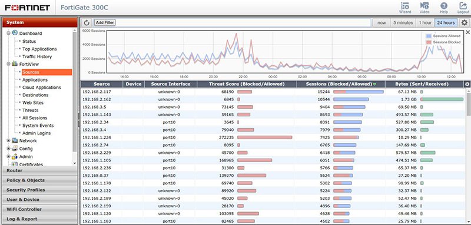Expand the Router section

pos(40,170)
